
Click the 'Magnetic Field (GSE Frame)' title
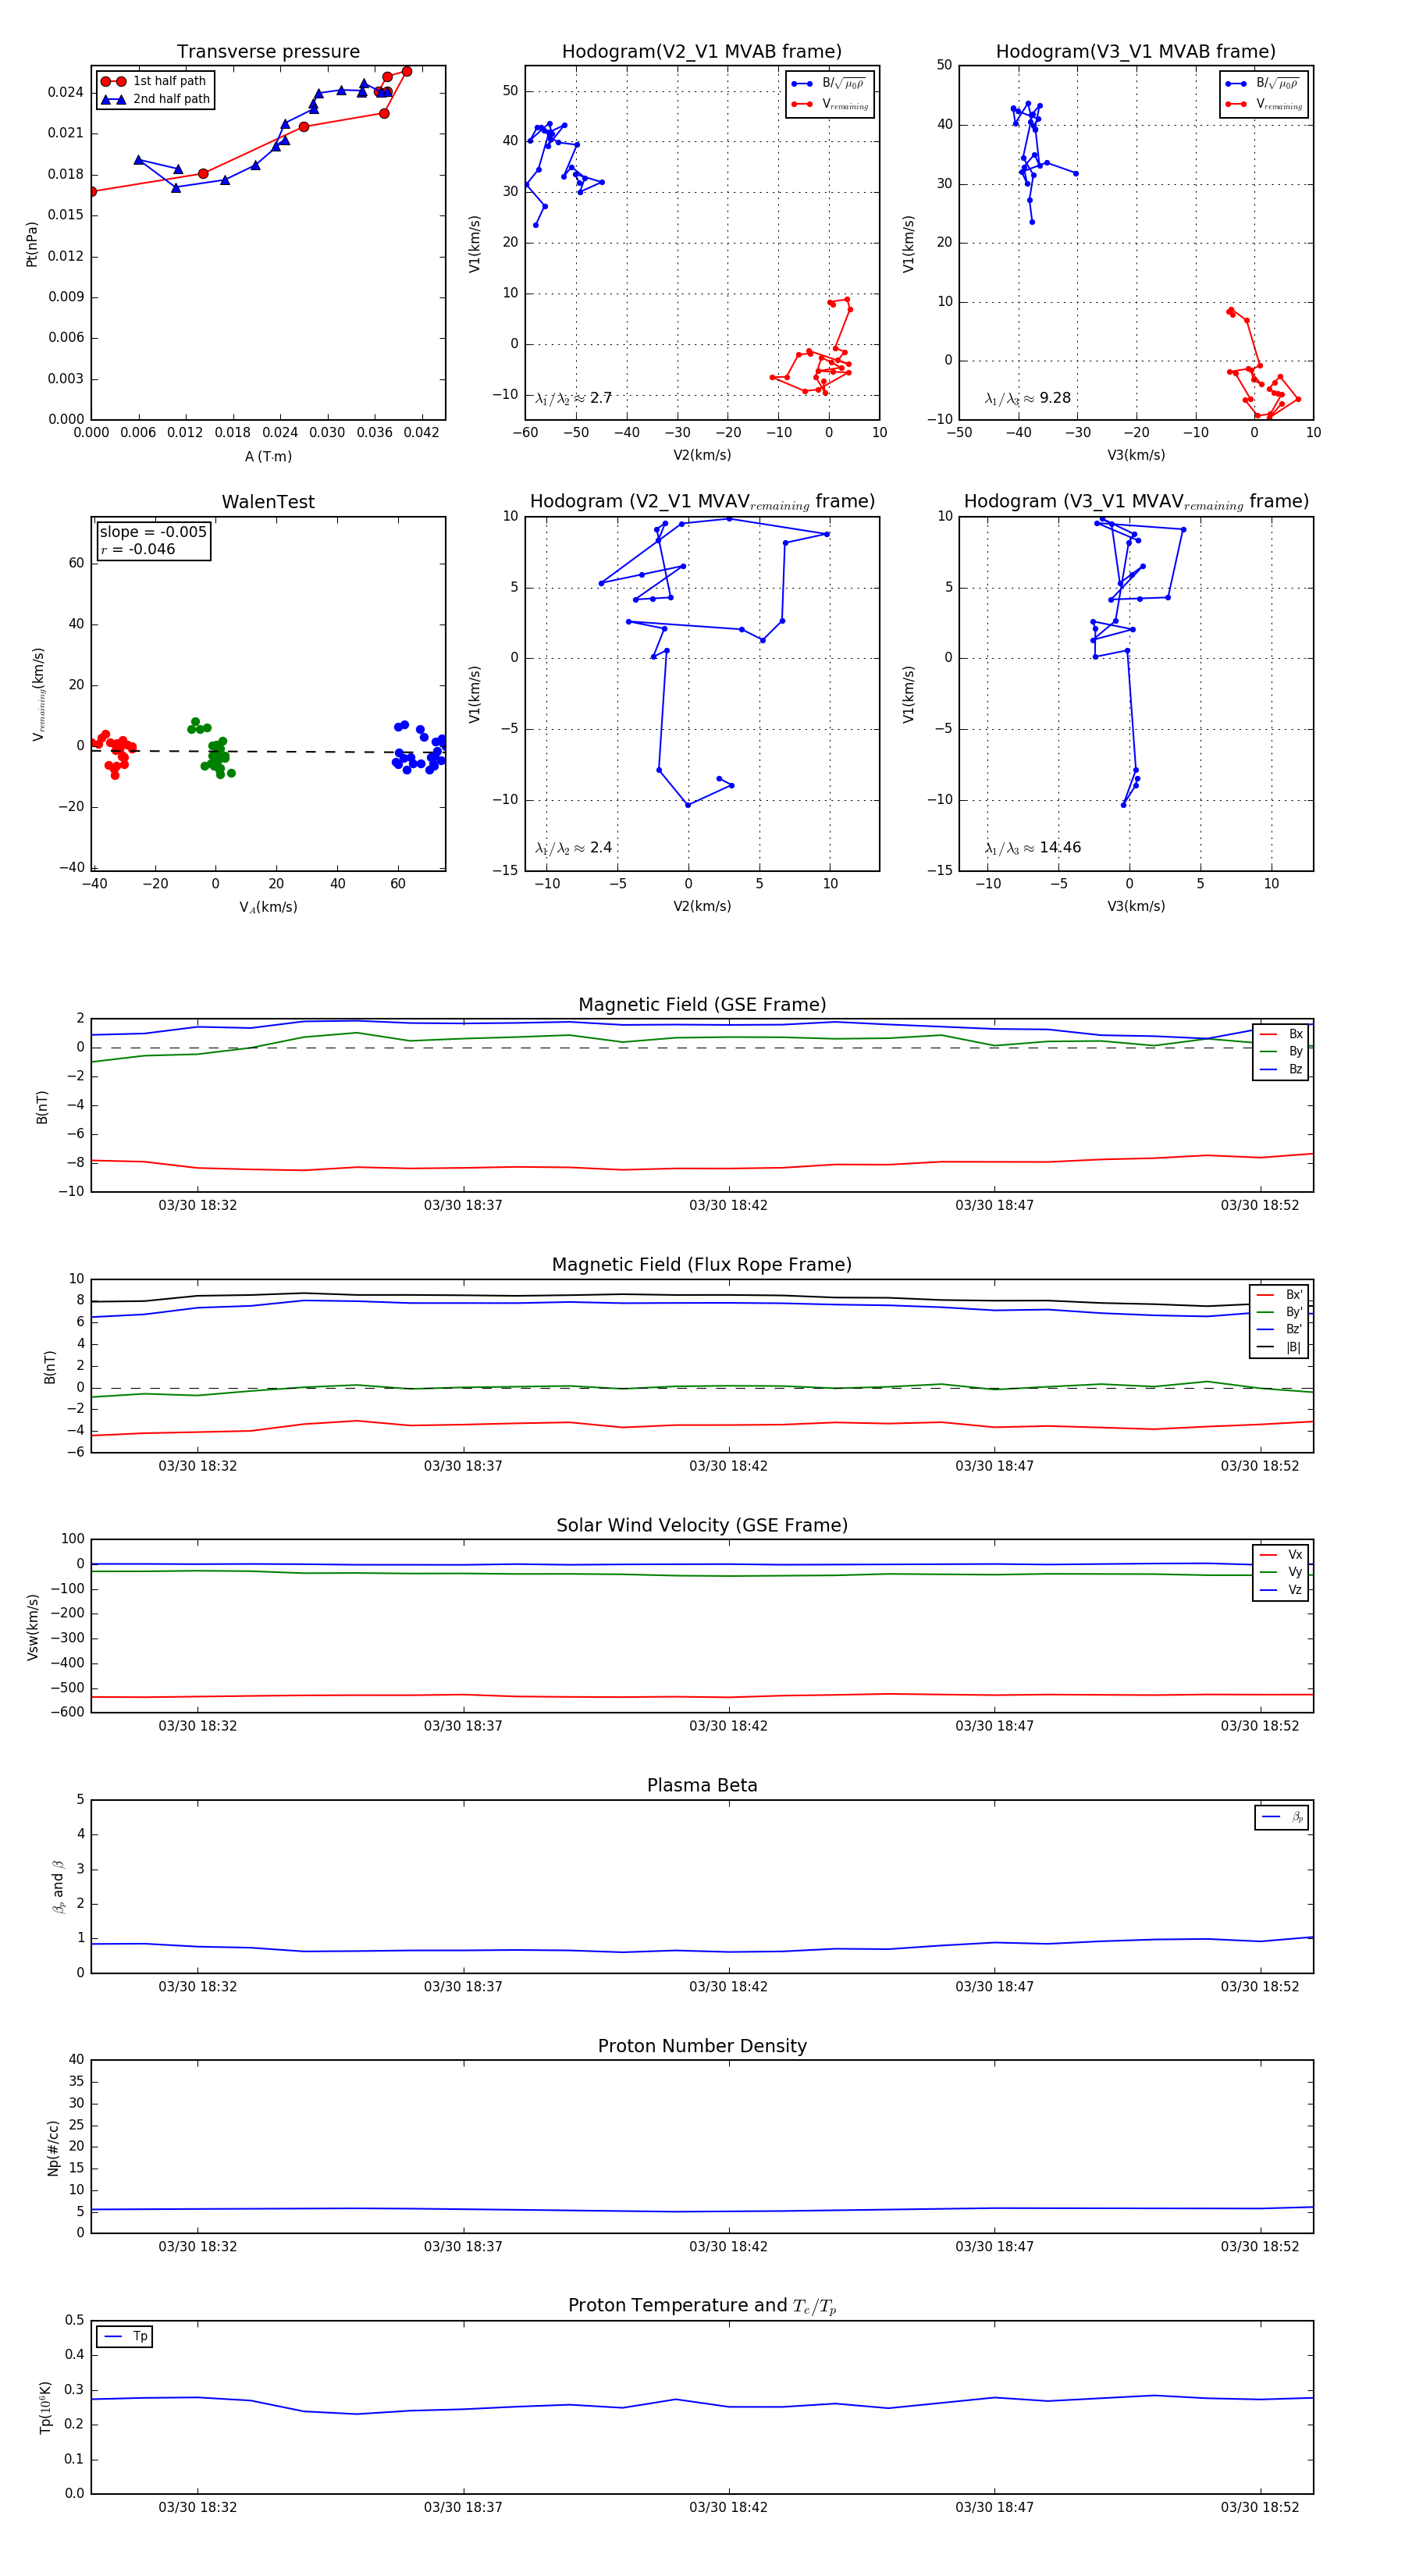(x=702, y=1005)
